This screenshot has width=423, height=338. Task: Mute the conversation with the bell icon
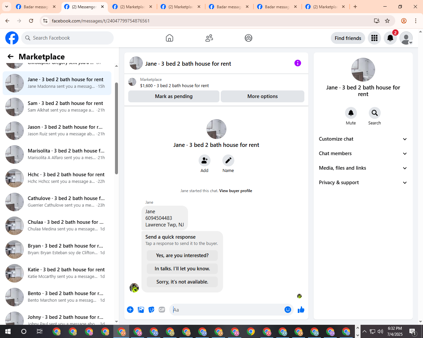(x=351, y=113)
